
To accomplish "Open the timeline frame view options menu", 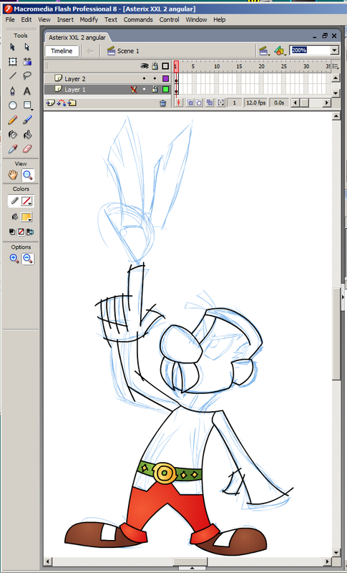I will [x=336, y=66].
